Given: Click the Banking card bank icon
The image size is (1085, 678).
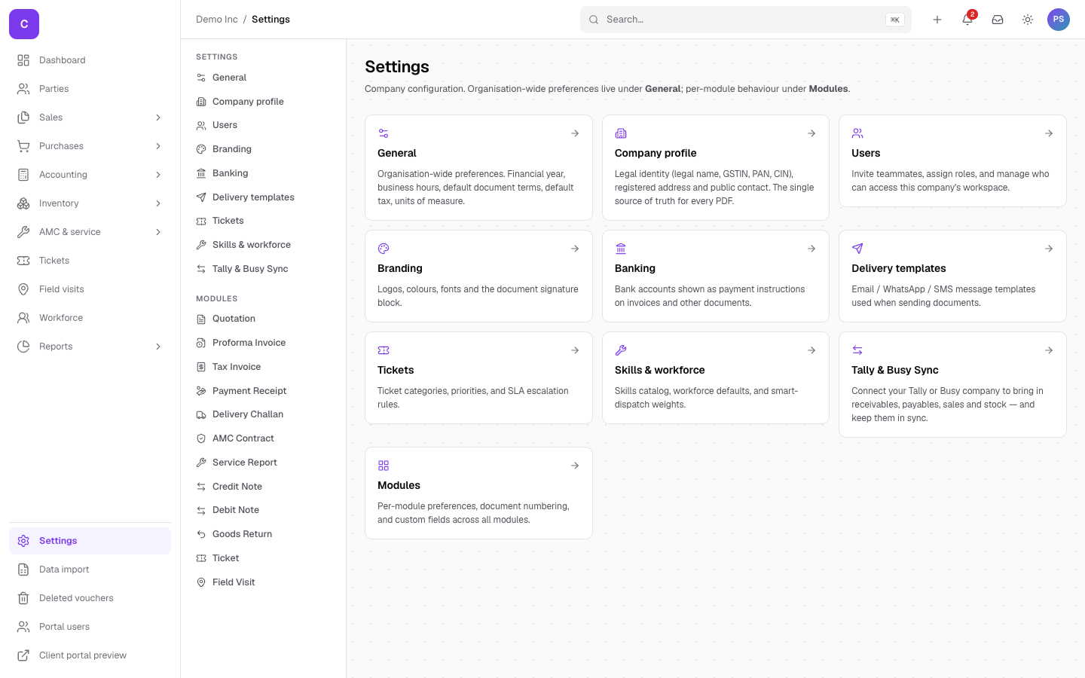Looking at the screenshot, I should coord(621,249).
